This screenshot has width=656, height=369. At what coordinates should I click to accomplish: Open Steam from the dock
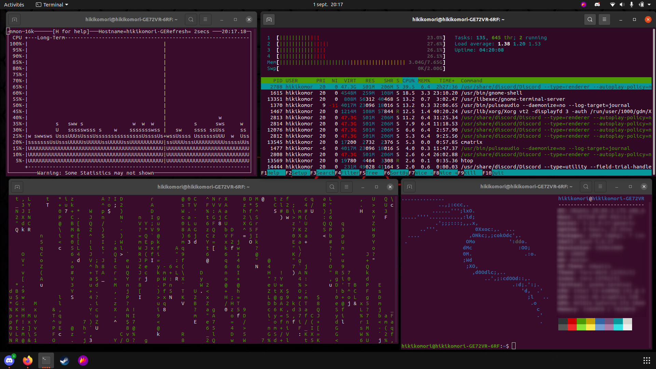pyautogui.click(x=65, y=360)
